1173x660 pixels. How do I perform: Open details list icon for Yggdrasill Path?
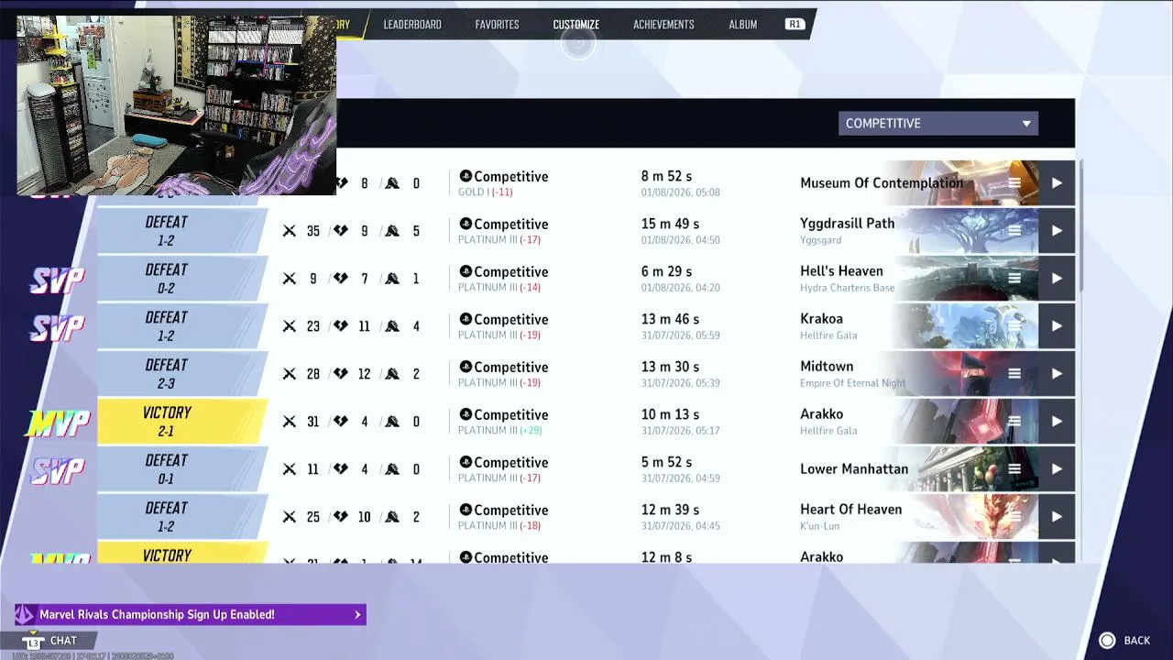[x=1014, y=231]
